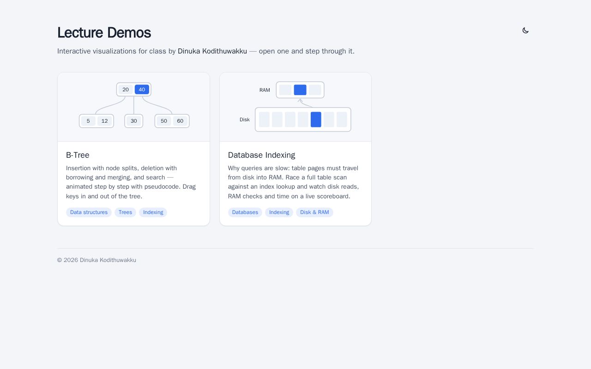The height and width of the screenshot is (369, 591).
Task: Open the Database Indexing demo title
Action: [x=261, y=155]
